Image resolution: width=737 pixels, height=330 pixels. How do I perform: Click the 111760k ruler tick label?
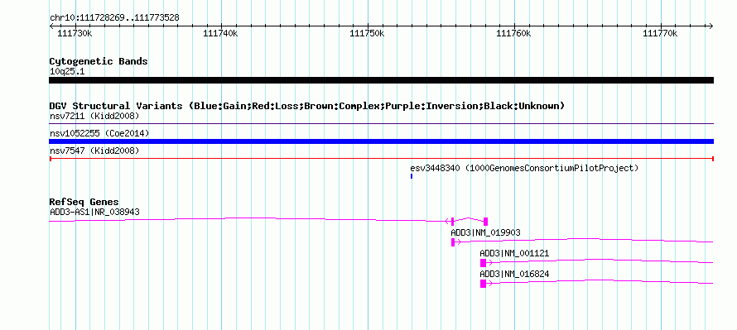513,33
